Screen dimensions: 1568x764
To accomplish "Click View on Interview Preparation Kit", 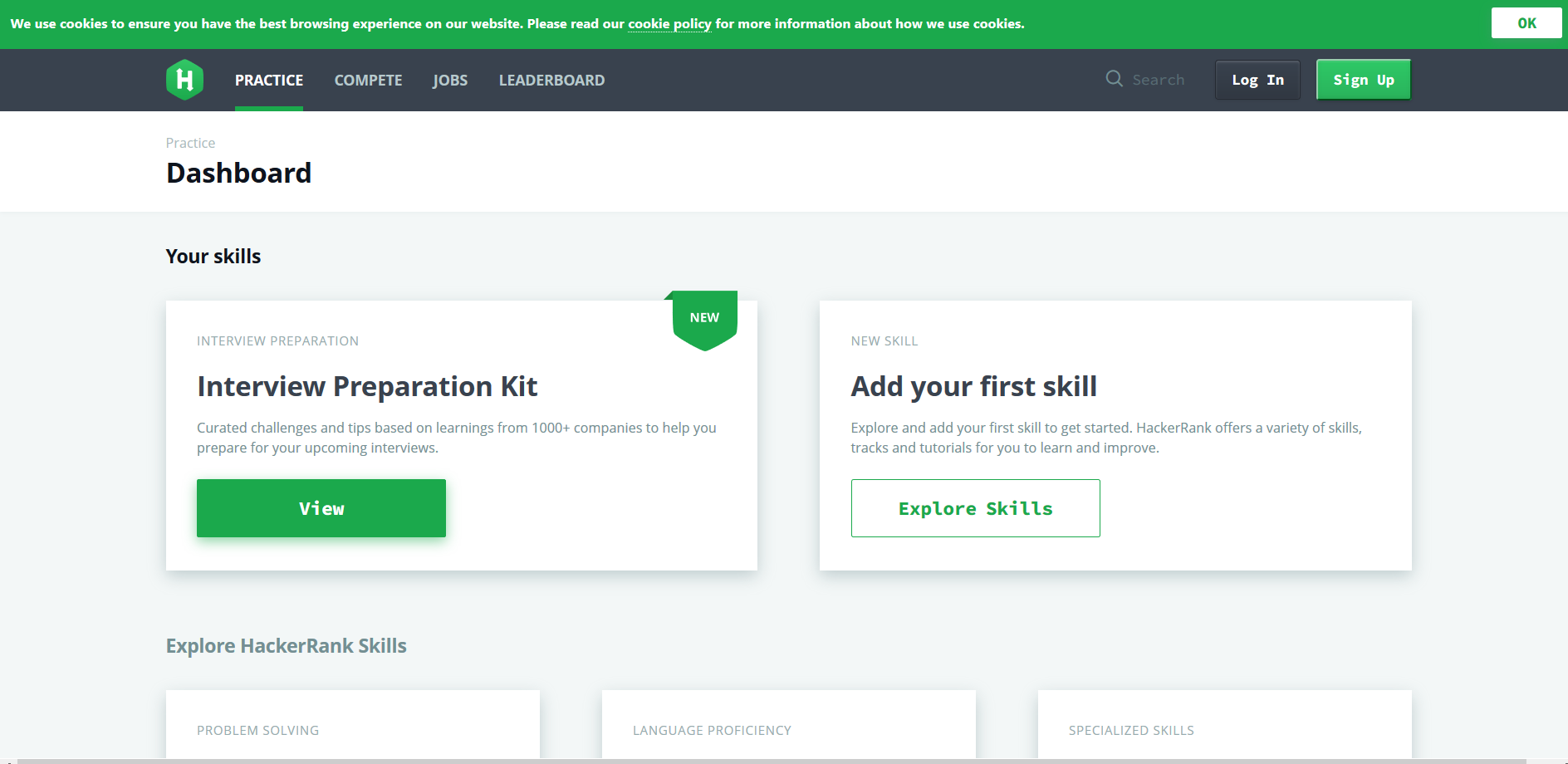I will 321,508.
